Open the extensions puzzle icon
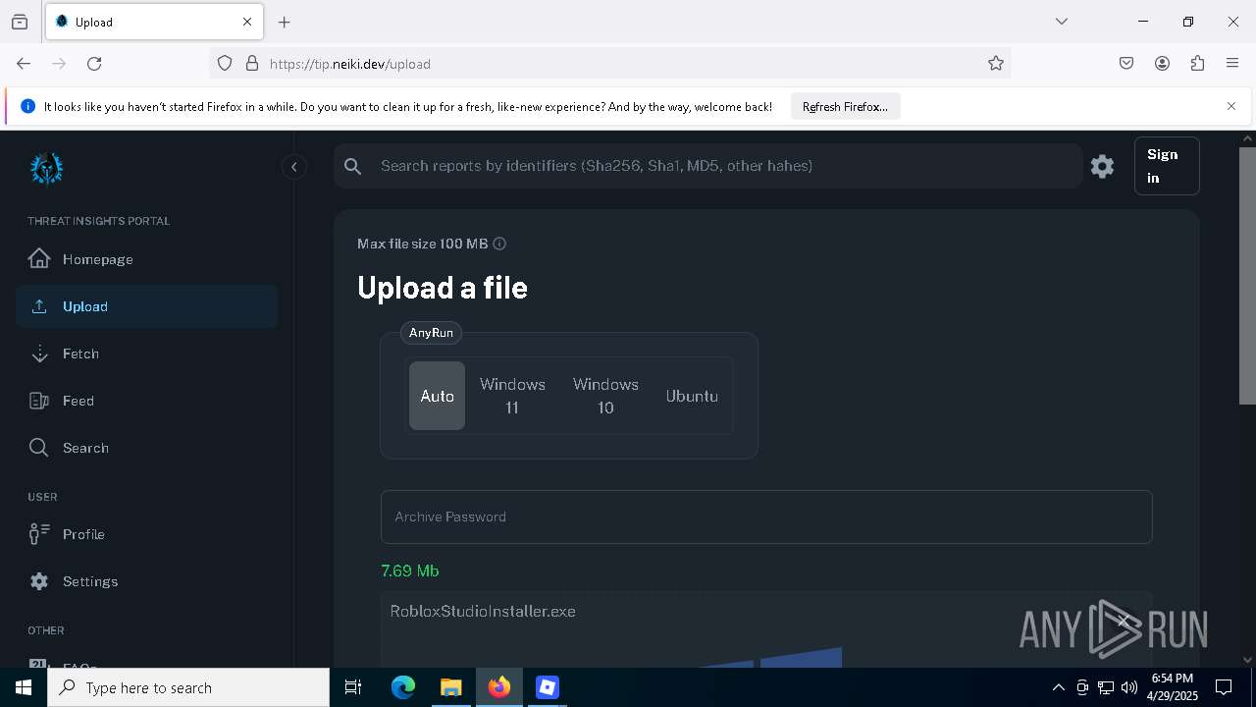Screen dimensions: 1256x707 click(1197, 63)
